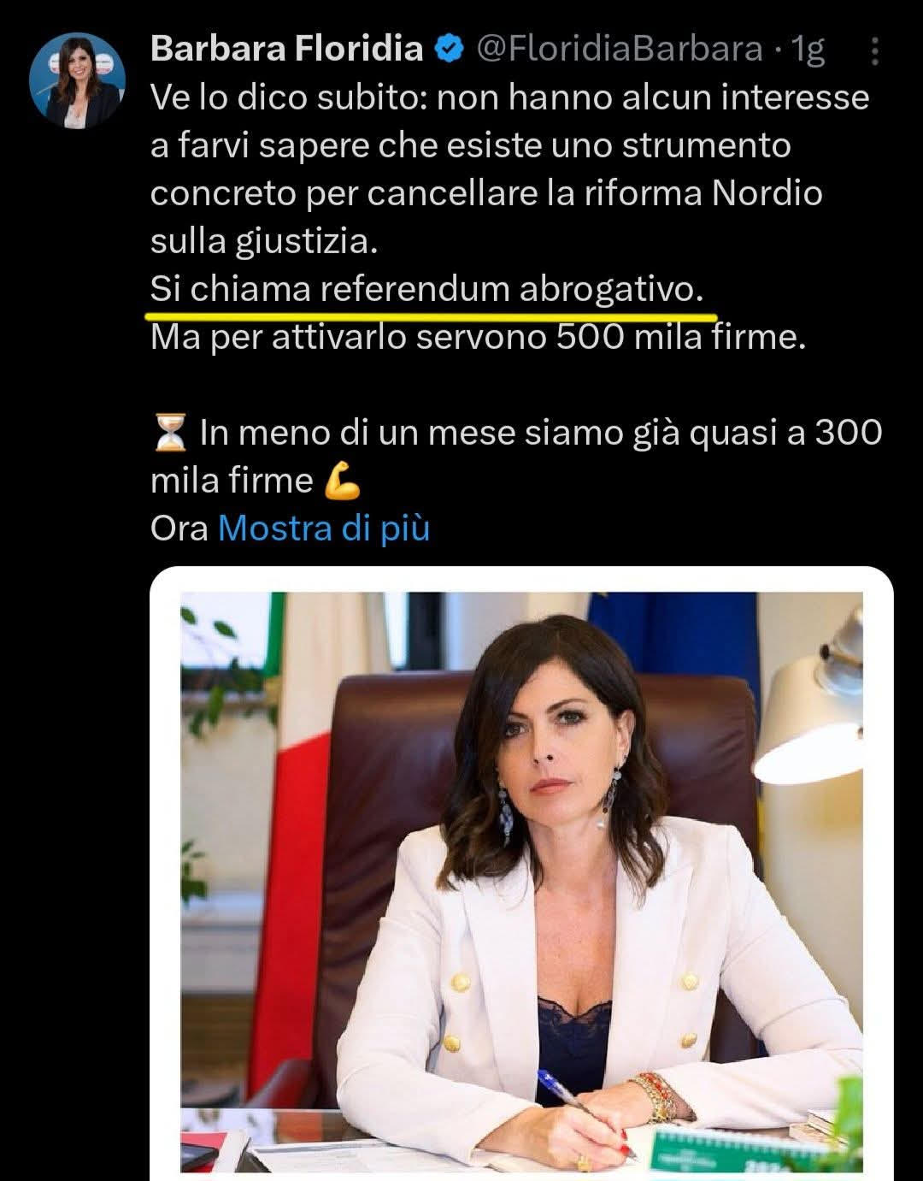Click the words sulla giustizia
This screenshot has height=1181, width=923.
coord(263,242)
